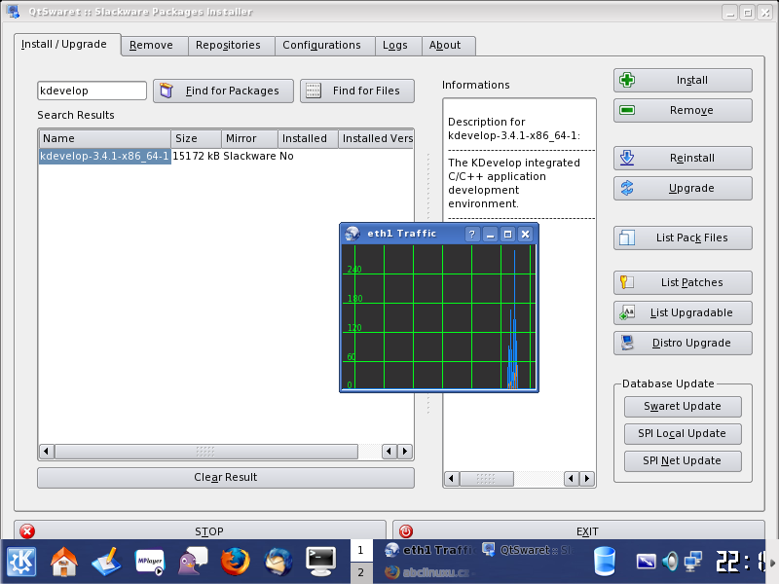
Task: Click the Name column header
Action: click(x=104, y=138)
